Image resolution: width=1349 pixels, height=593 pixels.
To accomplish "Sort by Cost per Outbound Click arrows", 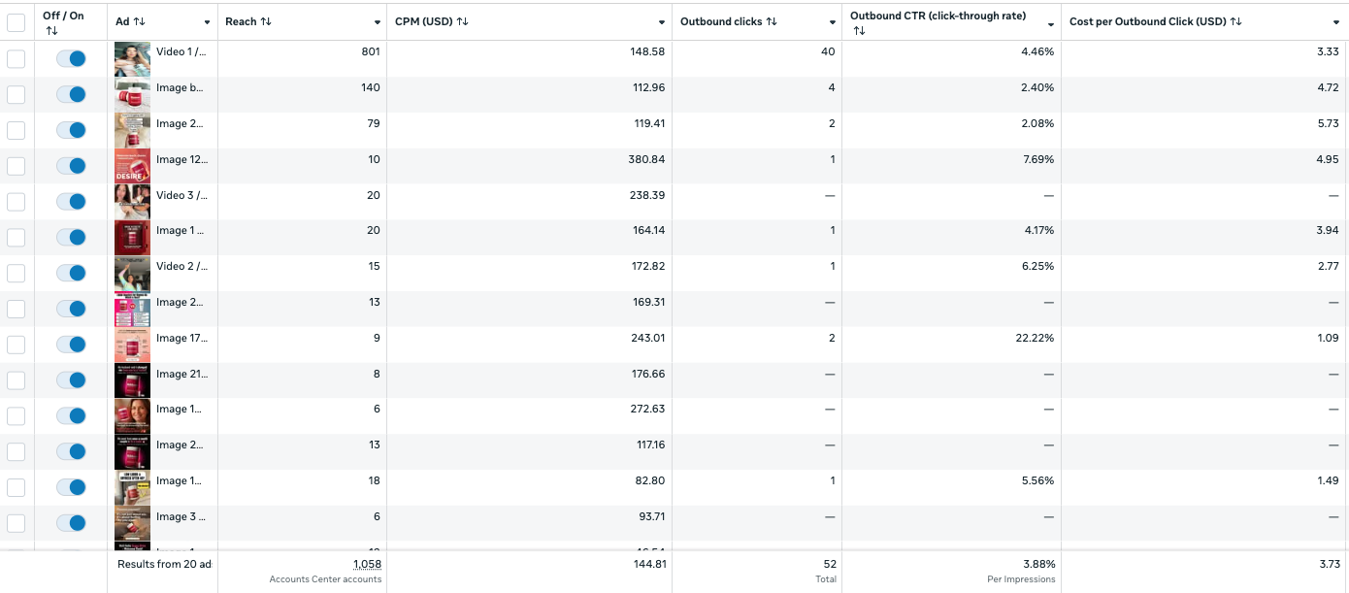I will point(1235,22).
